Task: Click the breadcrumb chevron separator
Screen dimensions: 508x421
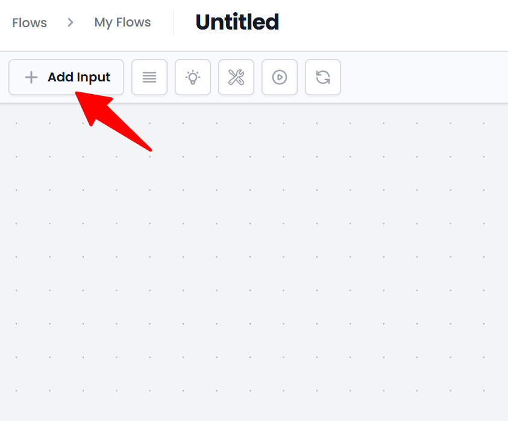Action: click(x=71, y=23)
